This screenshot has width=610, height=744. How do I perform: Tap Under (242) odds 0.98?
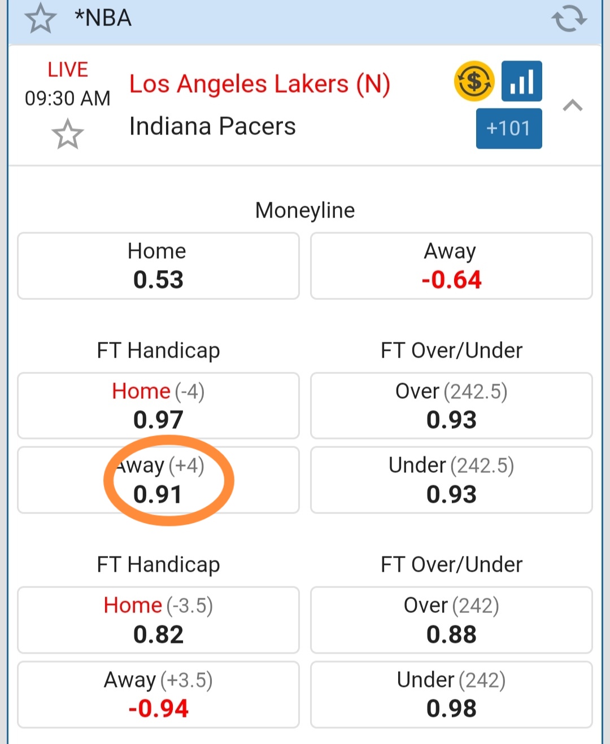451,695
